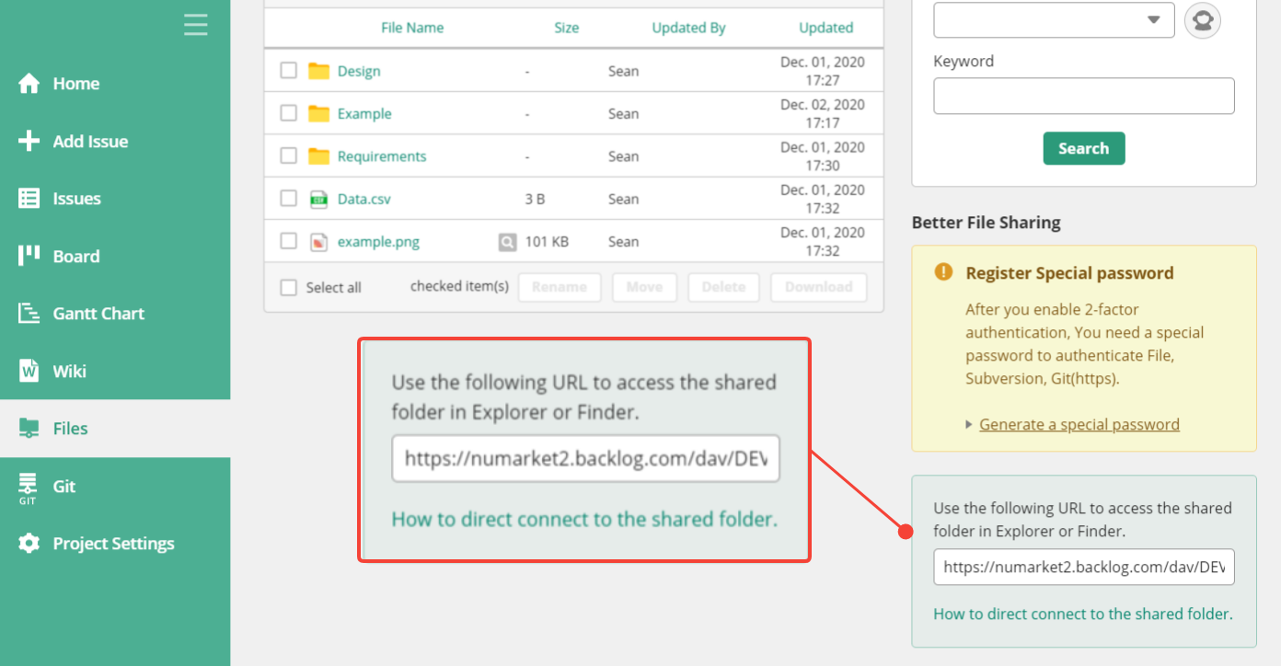
Task: Expand the Generate a special password link
Action: pyautogui.click(x=1079, y=424)
